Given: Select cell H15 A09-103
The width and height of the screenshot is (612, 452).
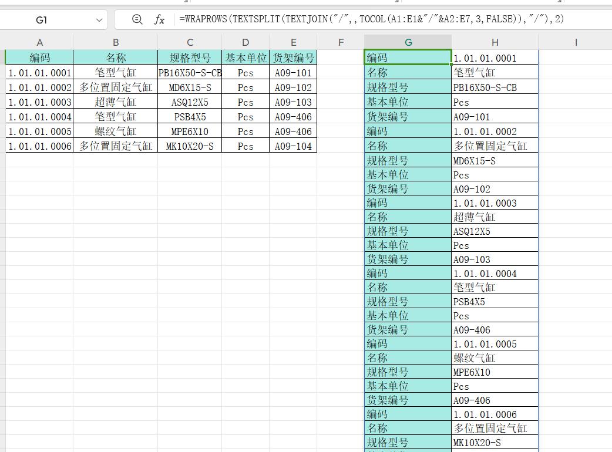Looking at the screenshot, I should click(x=495, y=259).
